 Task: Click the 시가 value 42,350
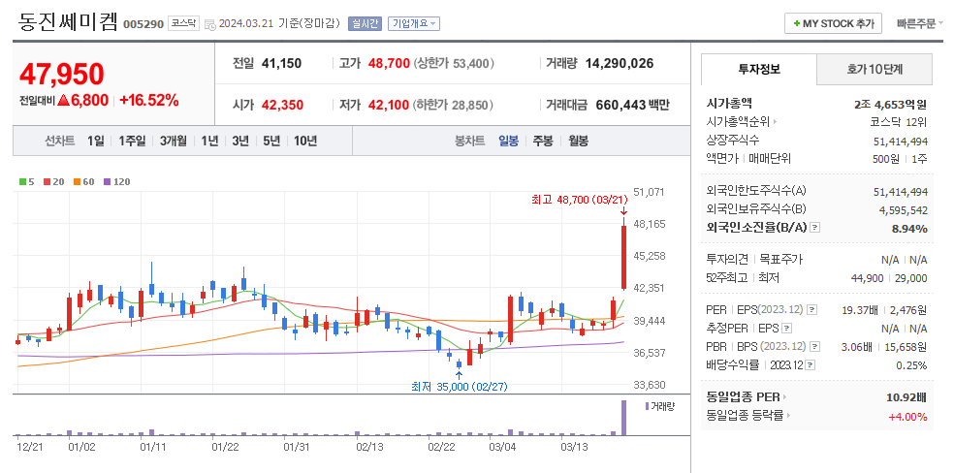[282, 106]
